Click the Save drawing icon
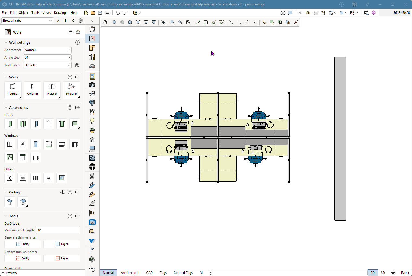This screenshot has height=276, width=412. click(100, 13)
